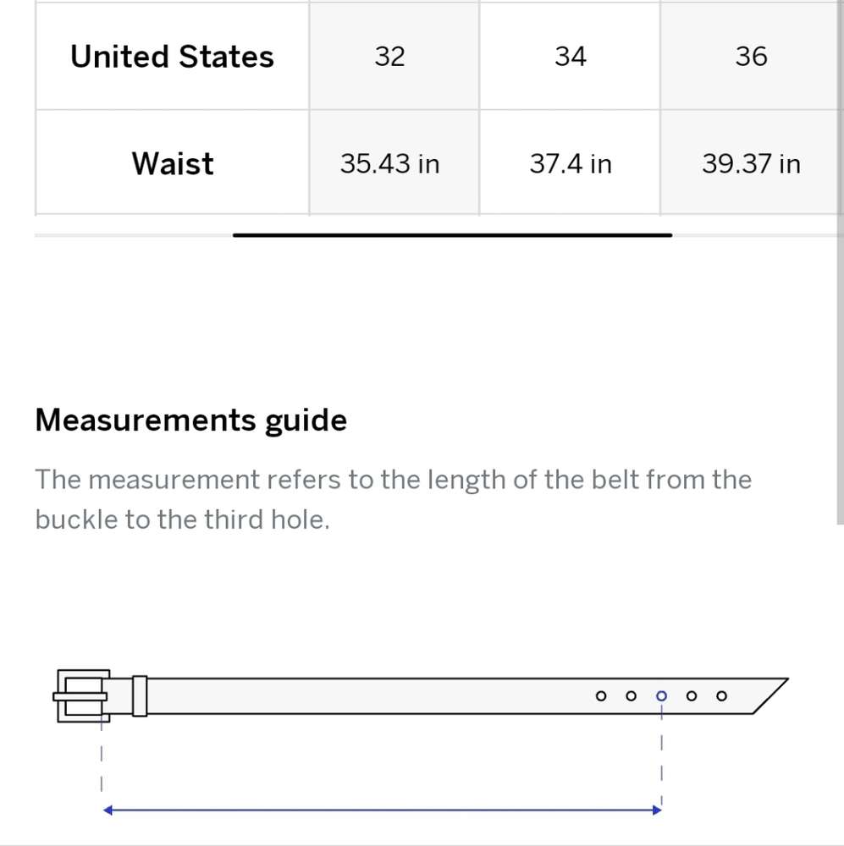Click the belt measurement description text
The width and height of the screenshot is (844, 846).
coord(393,499)
